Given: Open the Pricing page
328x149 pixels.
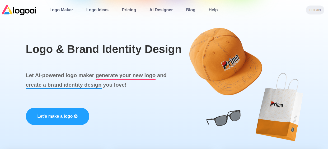Looking at the screenshot, I should coord(129,10).
